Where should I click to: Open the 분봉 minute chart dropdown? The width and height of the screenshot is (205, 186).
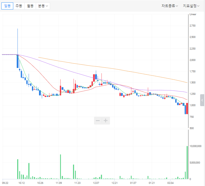pos(43,6)
